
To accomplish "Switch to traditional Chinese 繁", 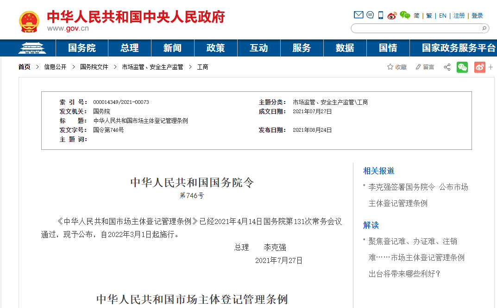I will (429, 16).
